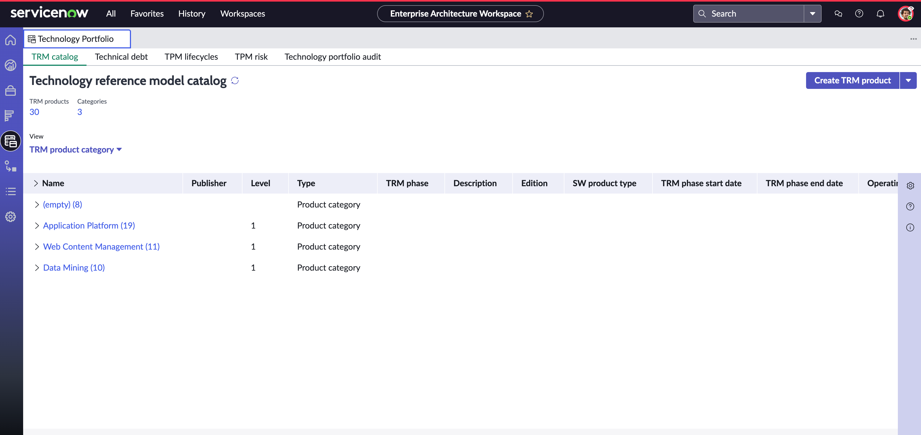Open the search scope dropdown arrow
Image resolution: width=921 pixels, height=435 pixels.
[813, 14]
